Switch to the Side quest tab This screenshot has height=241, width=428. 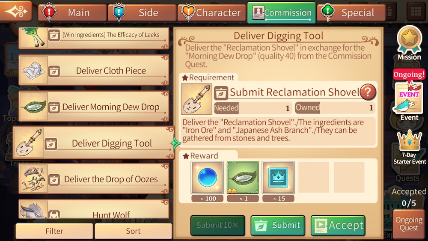click(x=142, y=12)
